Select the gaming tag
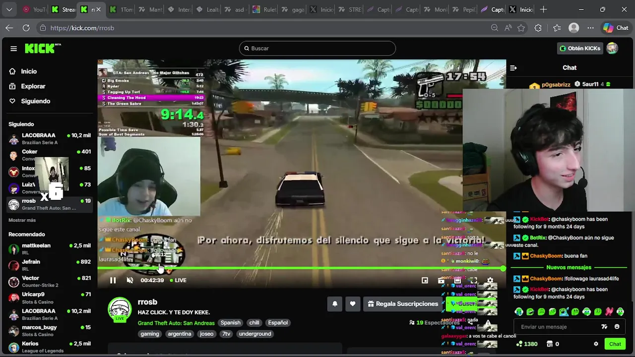Viewport: 635px width, 357px height. [x=150, y=334]
